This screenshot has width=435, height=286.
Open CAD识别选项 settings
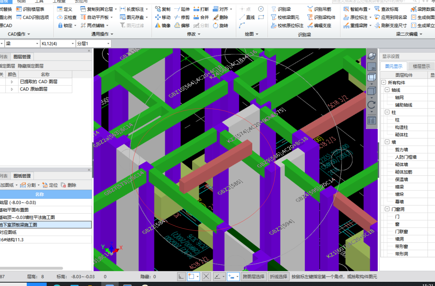[x=32, y=17]
